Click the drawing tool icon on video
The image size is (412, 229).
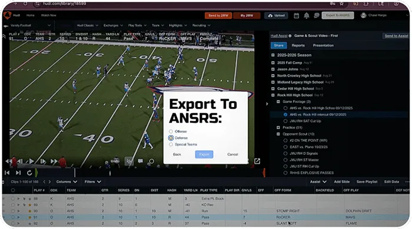coord(129,161)
